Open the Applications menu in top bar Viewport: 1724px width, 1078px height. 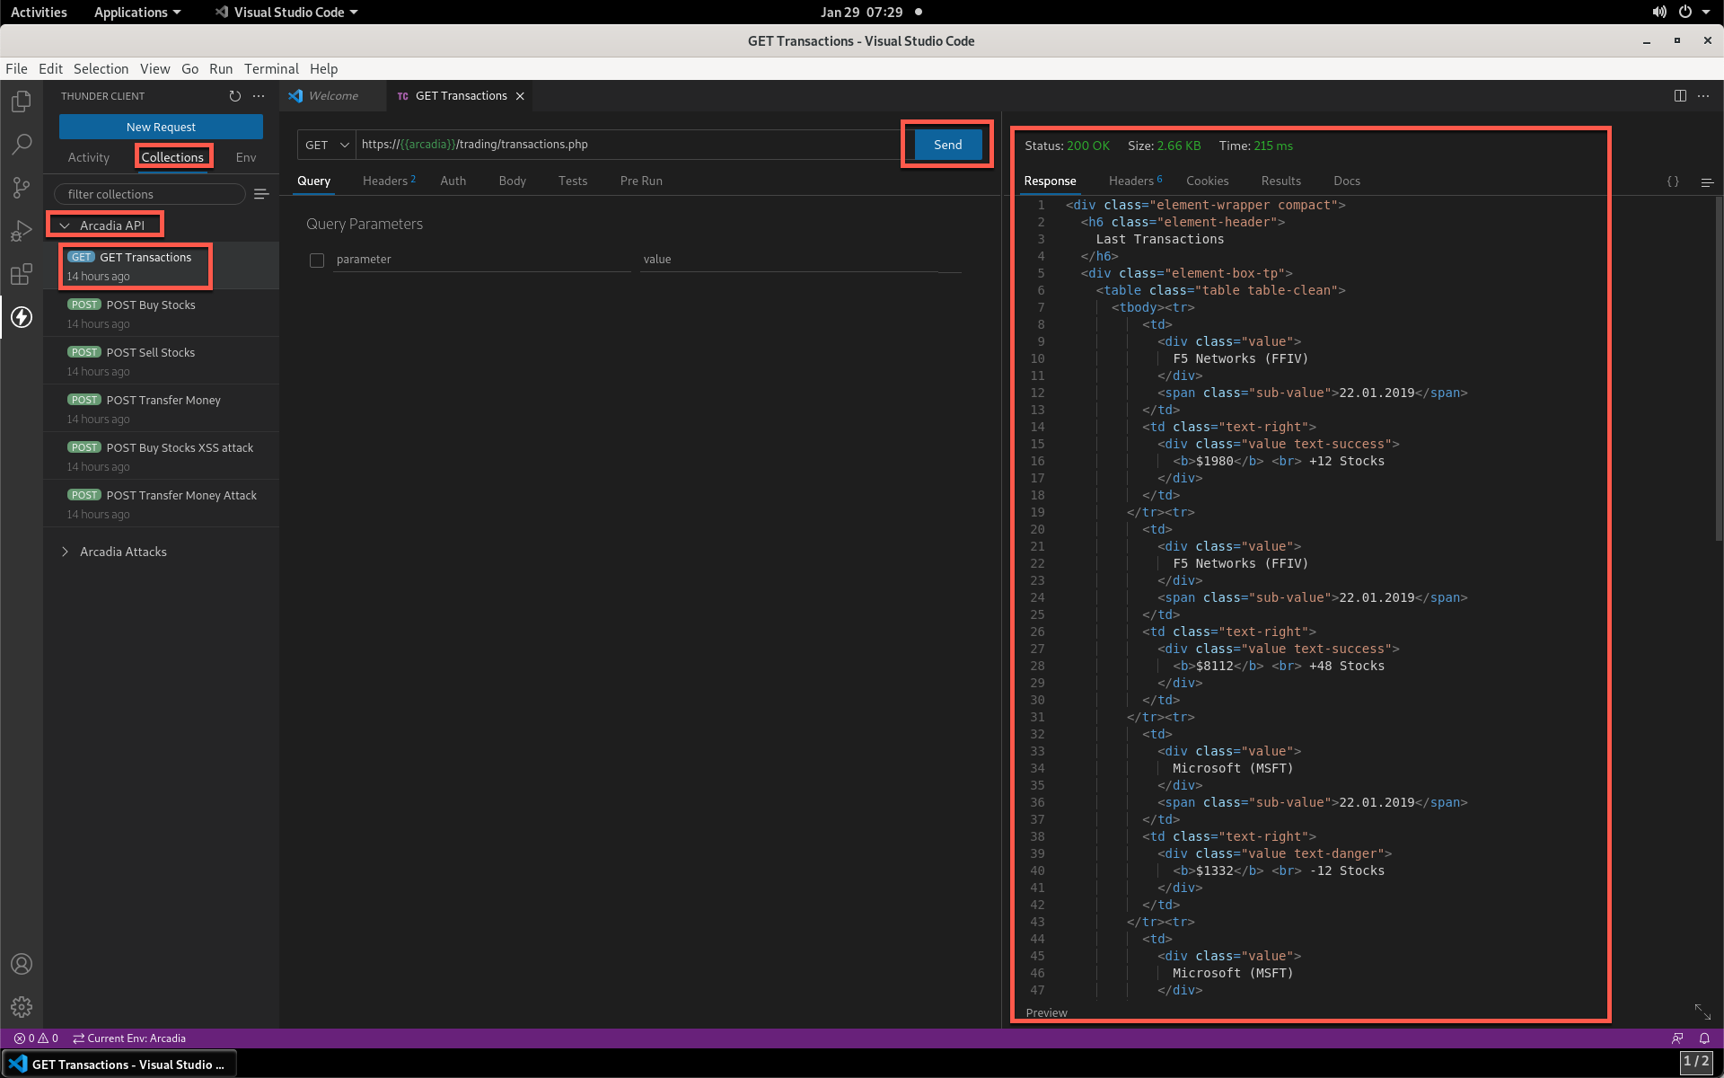tap(137, 12)
